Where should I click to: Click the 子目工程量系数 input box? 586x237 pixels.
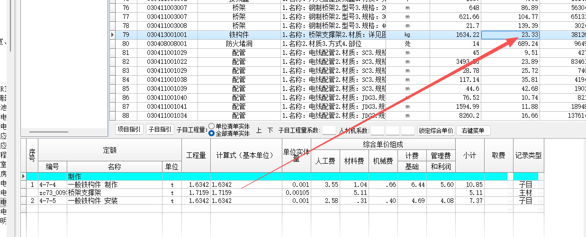coord(329,131)
